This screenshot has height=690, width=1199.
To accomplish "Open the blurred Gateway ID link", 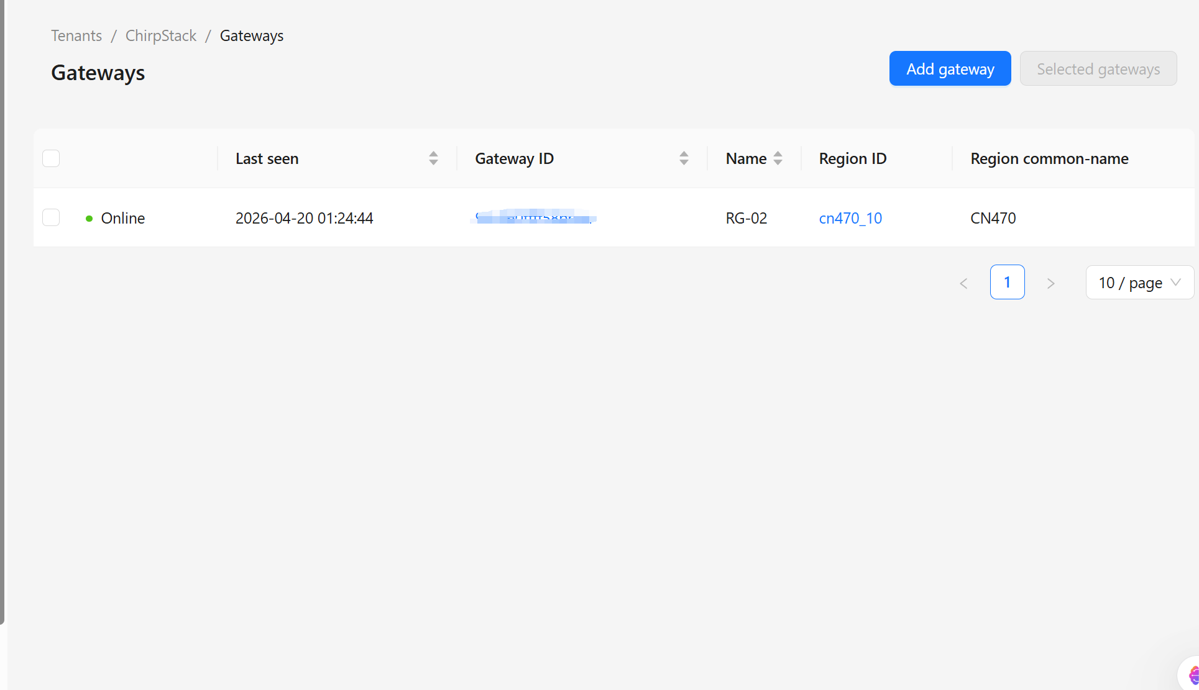I will [535, 217].
